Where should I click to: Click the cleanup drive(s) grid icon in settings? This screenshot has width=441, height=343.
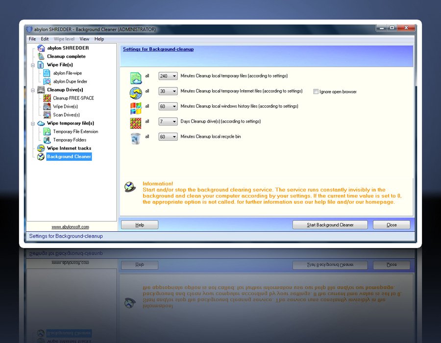136,123
